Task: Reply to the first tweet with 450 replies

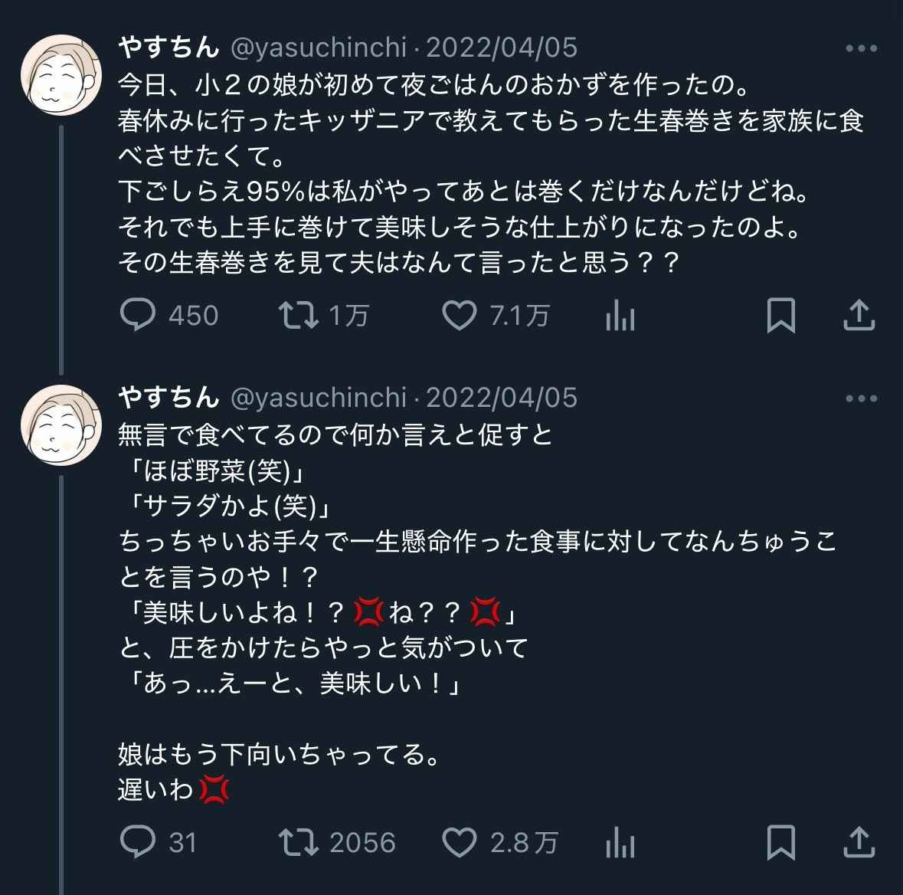Action: coord(139,316)
